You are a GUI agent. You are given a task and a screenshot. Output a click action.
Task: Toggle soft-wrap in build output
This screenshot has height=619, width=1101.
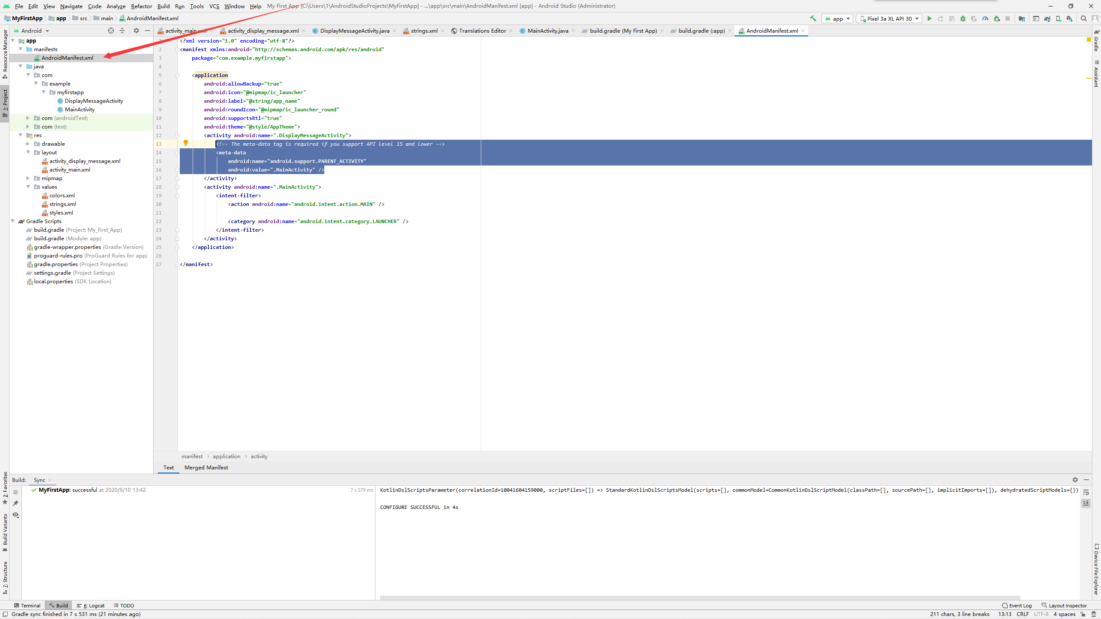pyautogui.click(x=1086, y=492)
